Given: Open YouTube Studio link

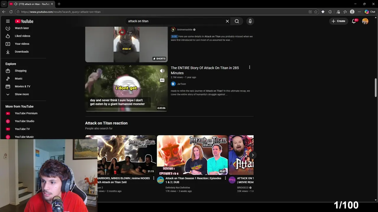Looking at the screenshot, I should coord(24,121).
